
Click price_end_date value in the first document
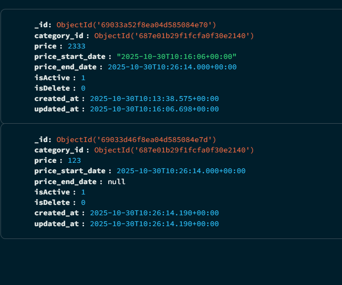(172, 67)
